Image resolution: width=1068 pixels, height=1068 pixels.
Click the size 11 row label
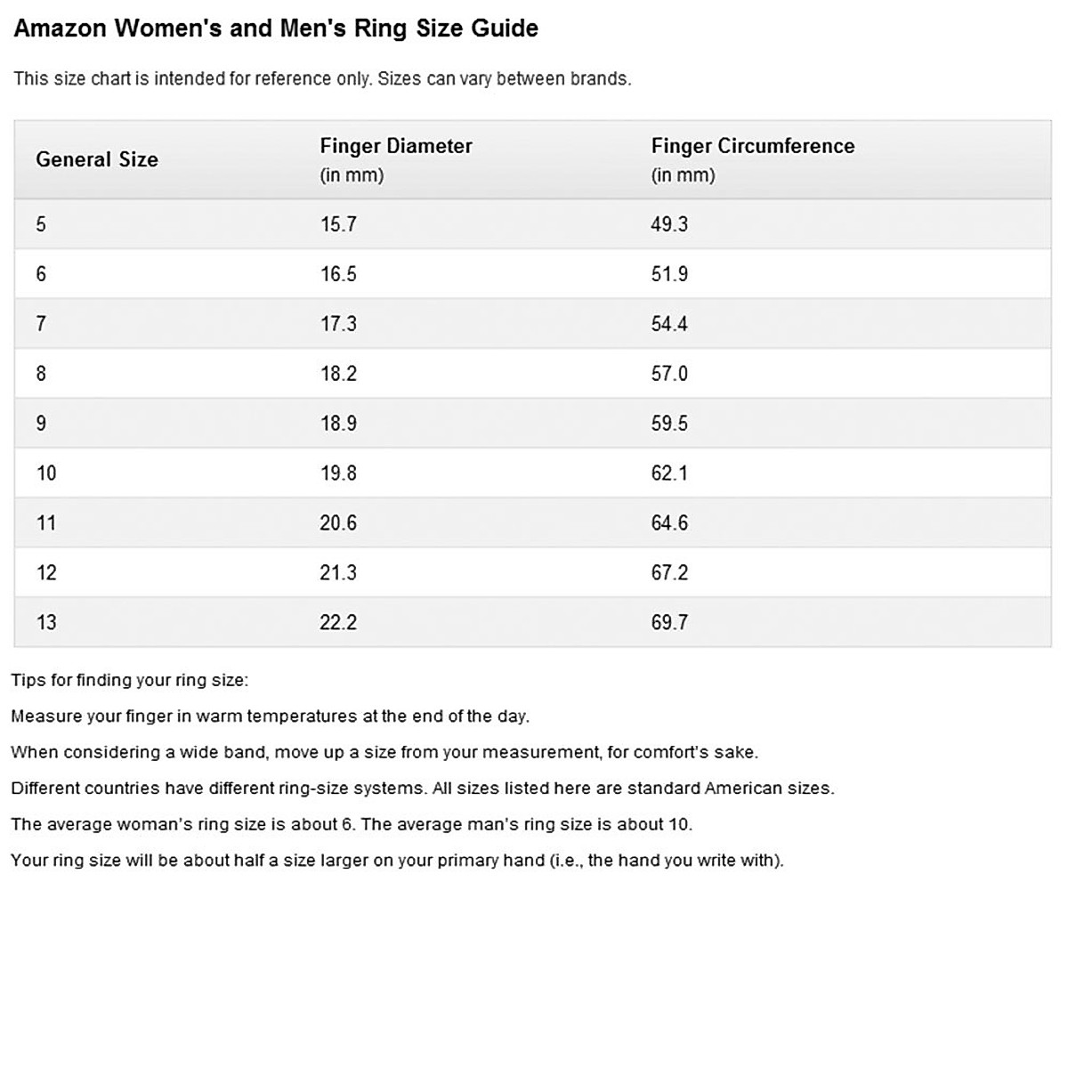click(45, 523)
